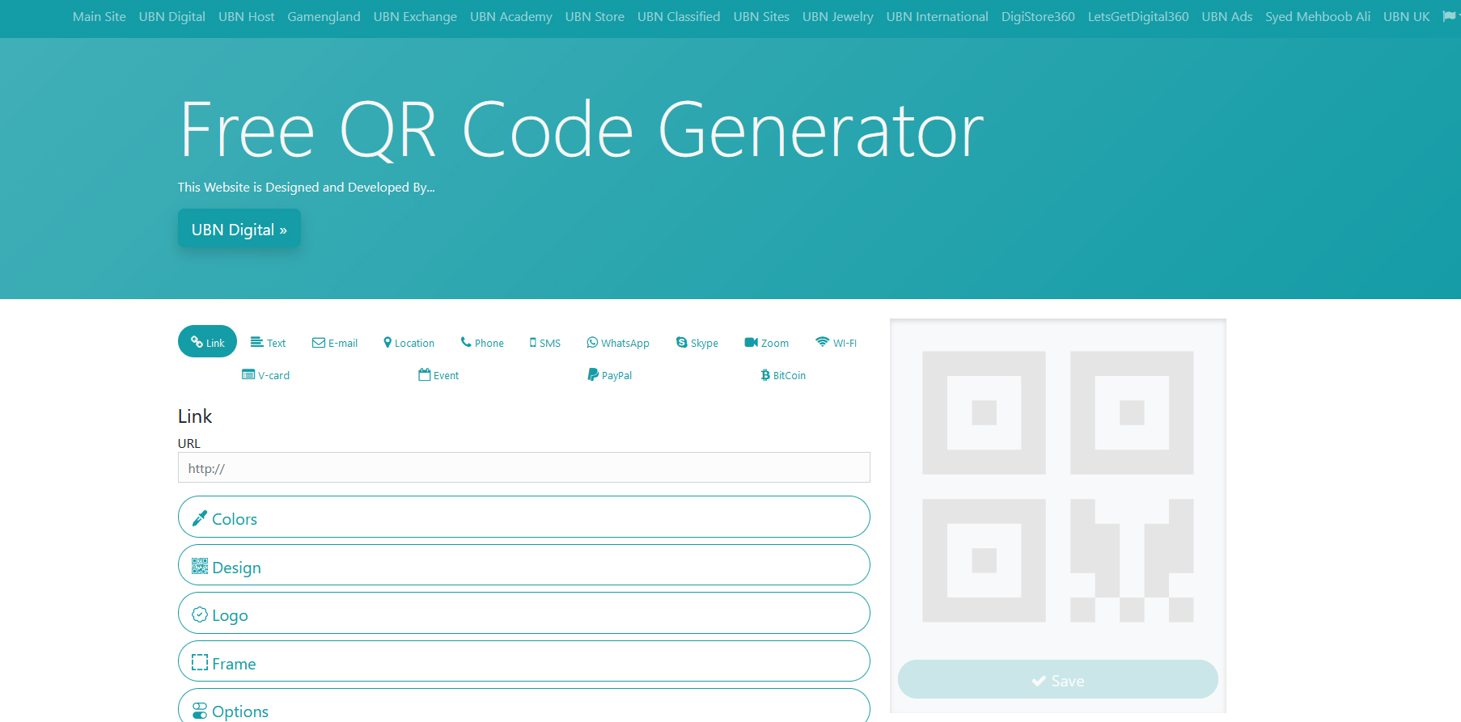Screen dimensions: 1461x722
Task: Open the UBN Academy link
Action: [511, 16]
